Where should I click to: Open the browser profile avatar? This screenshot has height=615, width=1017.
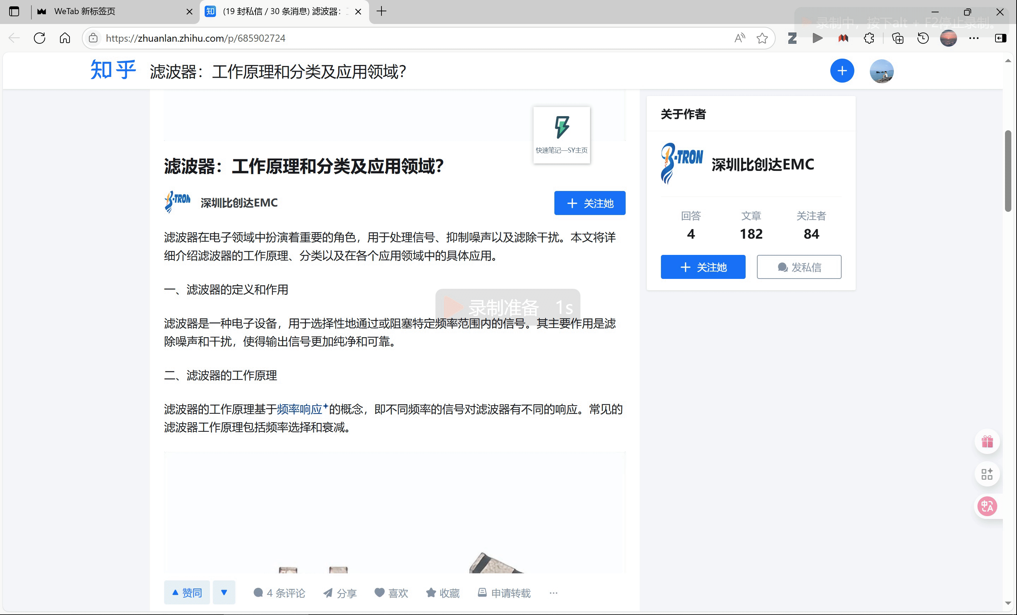click(949, 38)
